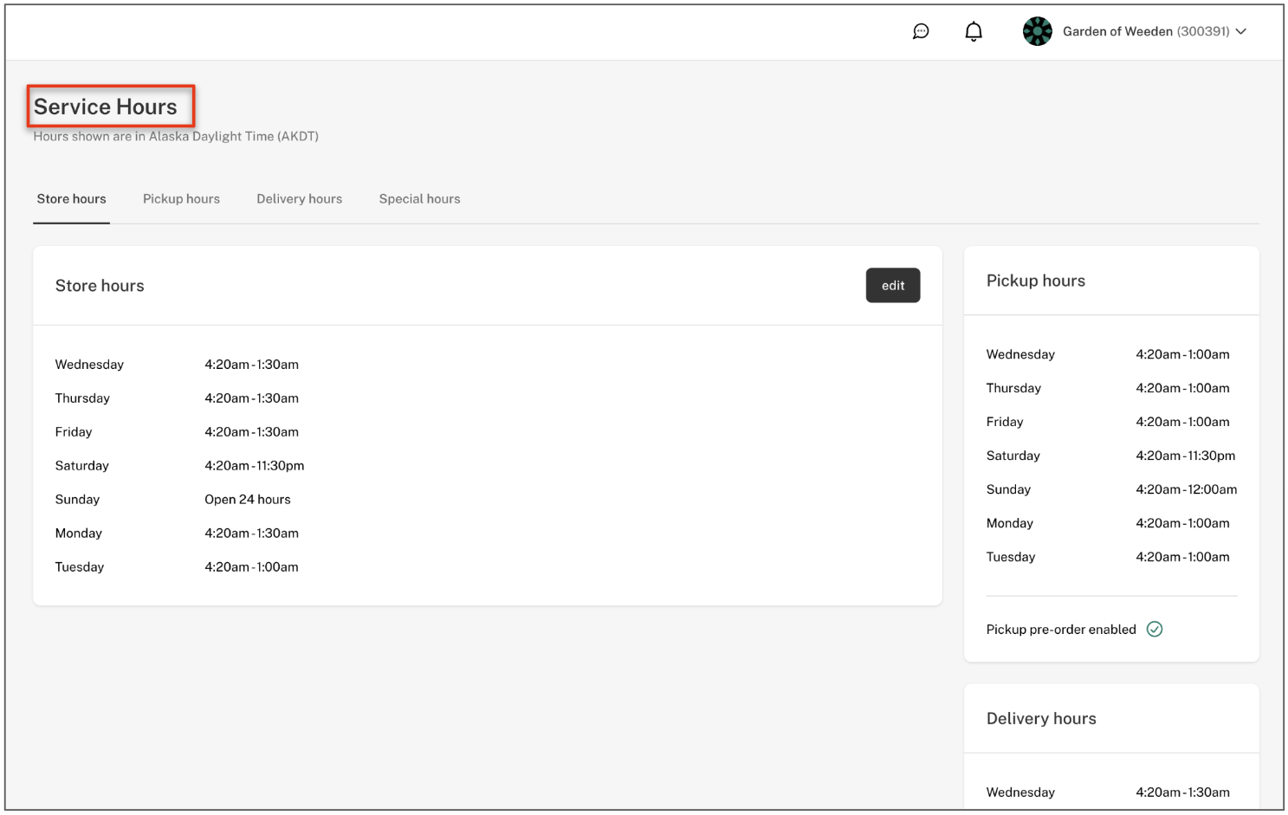Click the Pickup hours card heading

[x=1036, y=281]
